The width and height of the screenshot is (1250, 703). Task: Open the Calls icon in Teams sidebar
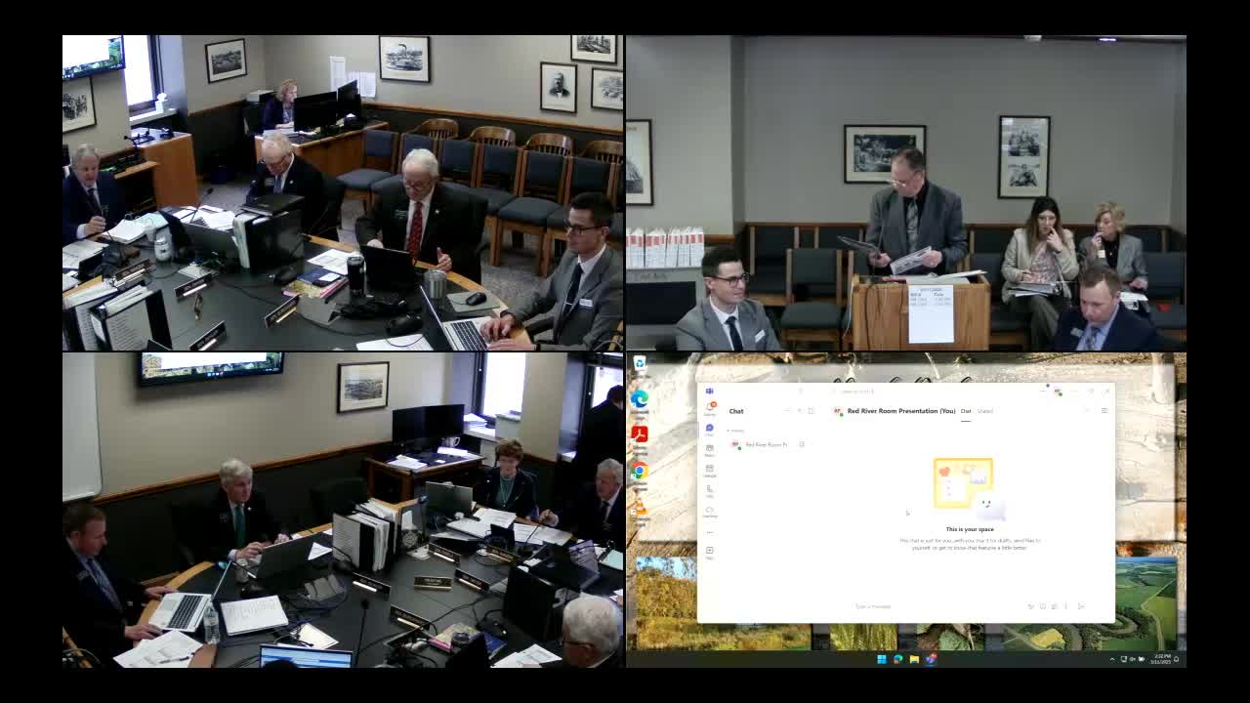pos(710,491)
